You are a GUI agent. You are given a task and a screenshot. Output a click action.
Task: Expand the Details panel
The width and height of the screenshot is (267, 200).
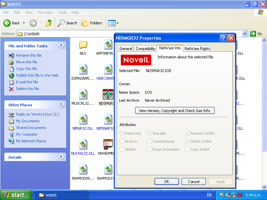[61, 157]
